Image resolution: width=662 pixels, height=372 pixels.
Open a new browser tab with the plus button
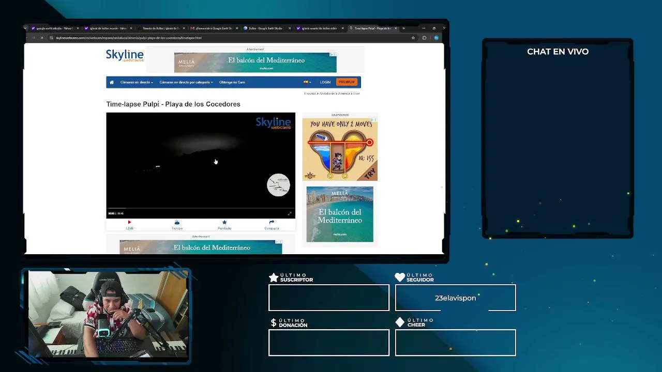[404, 28]
